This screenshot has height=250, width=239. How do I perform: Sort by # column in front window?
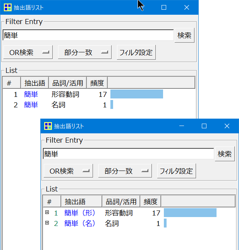(52, 202)
